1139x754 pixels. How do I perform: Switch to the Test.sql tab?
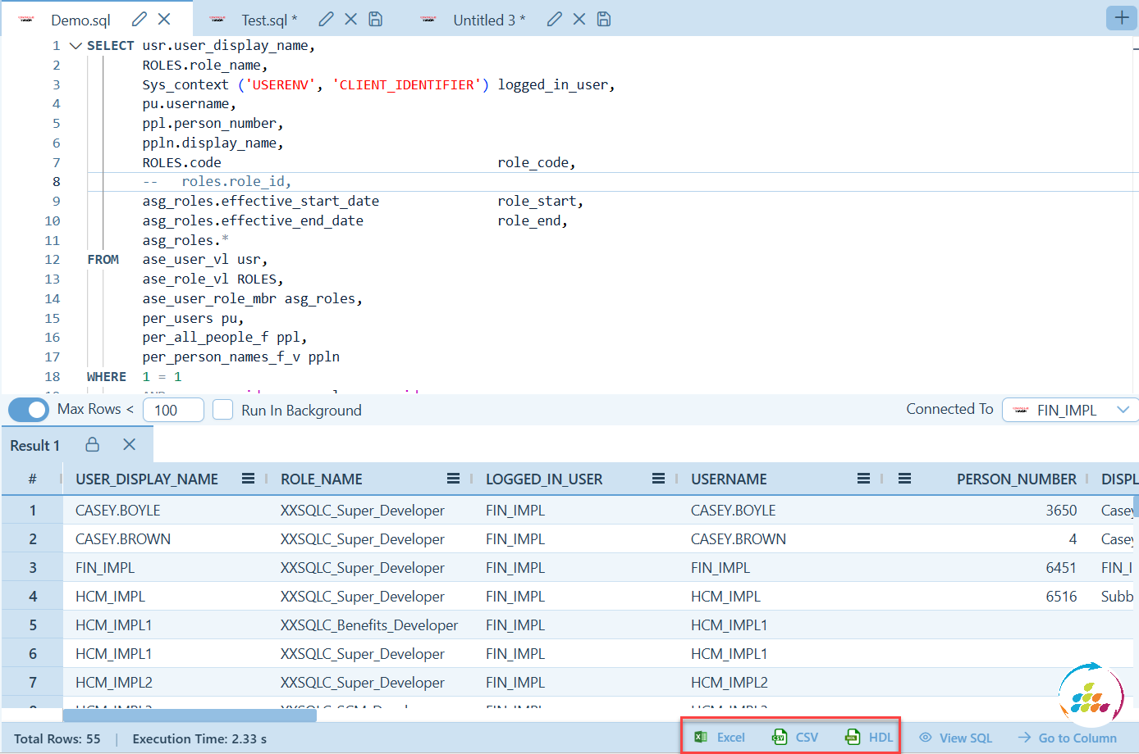pyautogui.click(x=263, y=20)
